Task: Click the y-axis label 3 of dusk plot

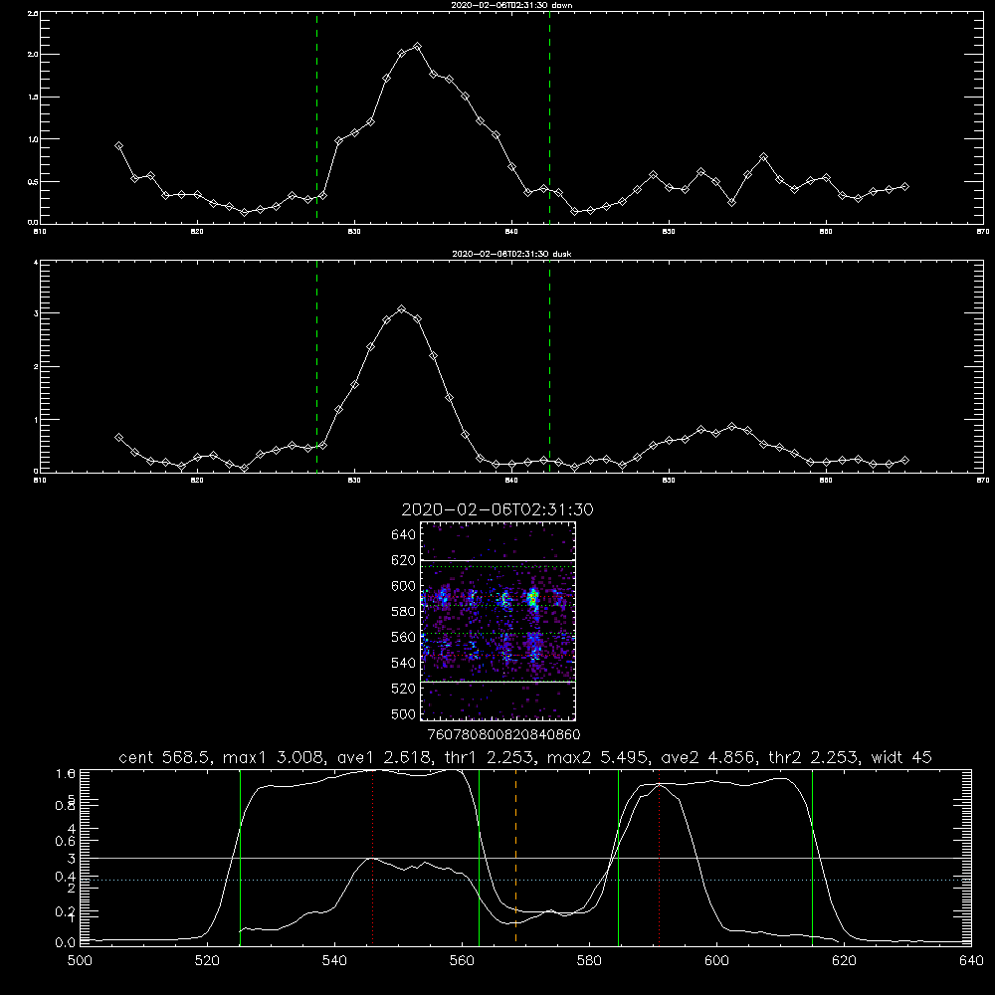Action: pos(36,313)
